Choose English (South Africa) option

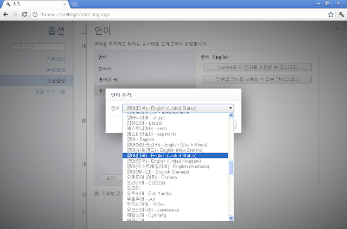coord(175,145)
